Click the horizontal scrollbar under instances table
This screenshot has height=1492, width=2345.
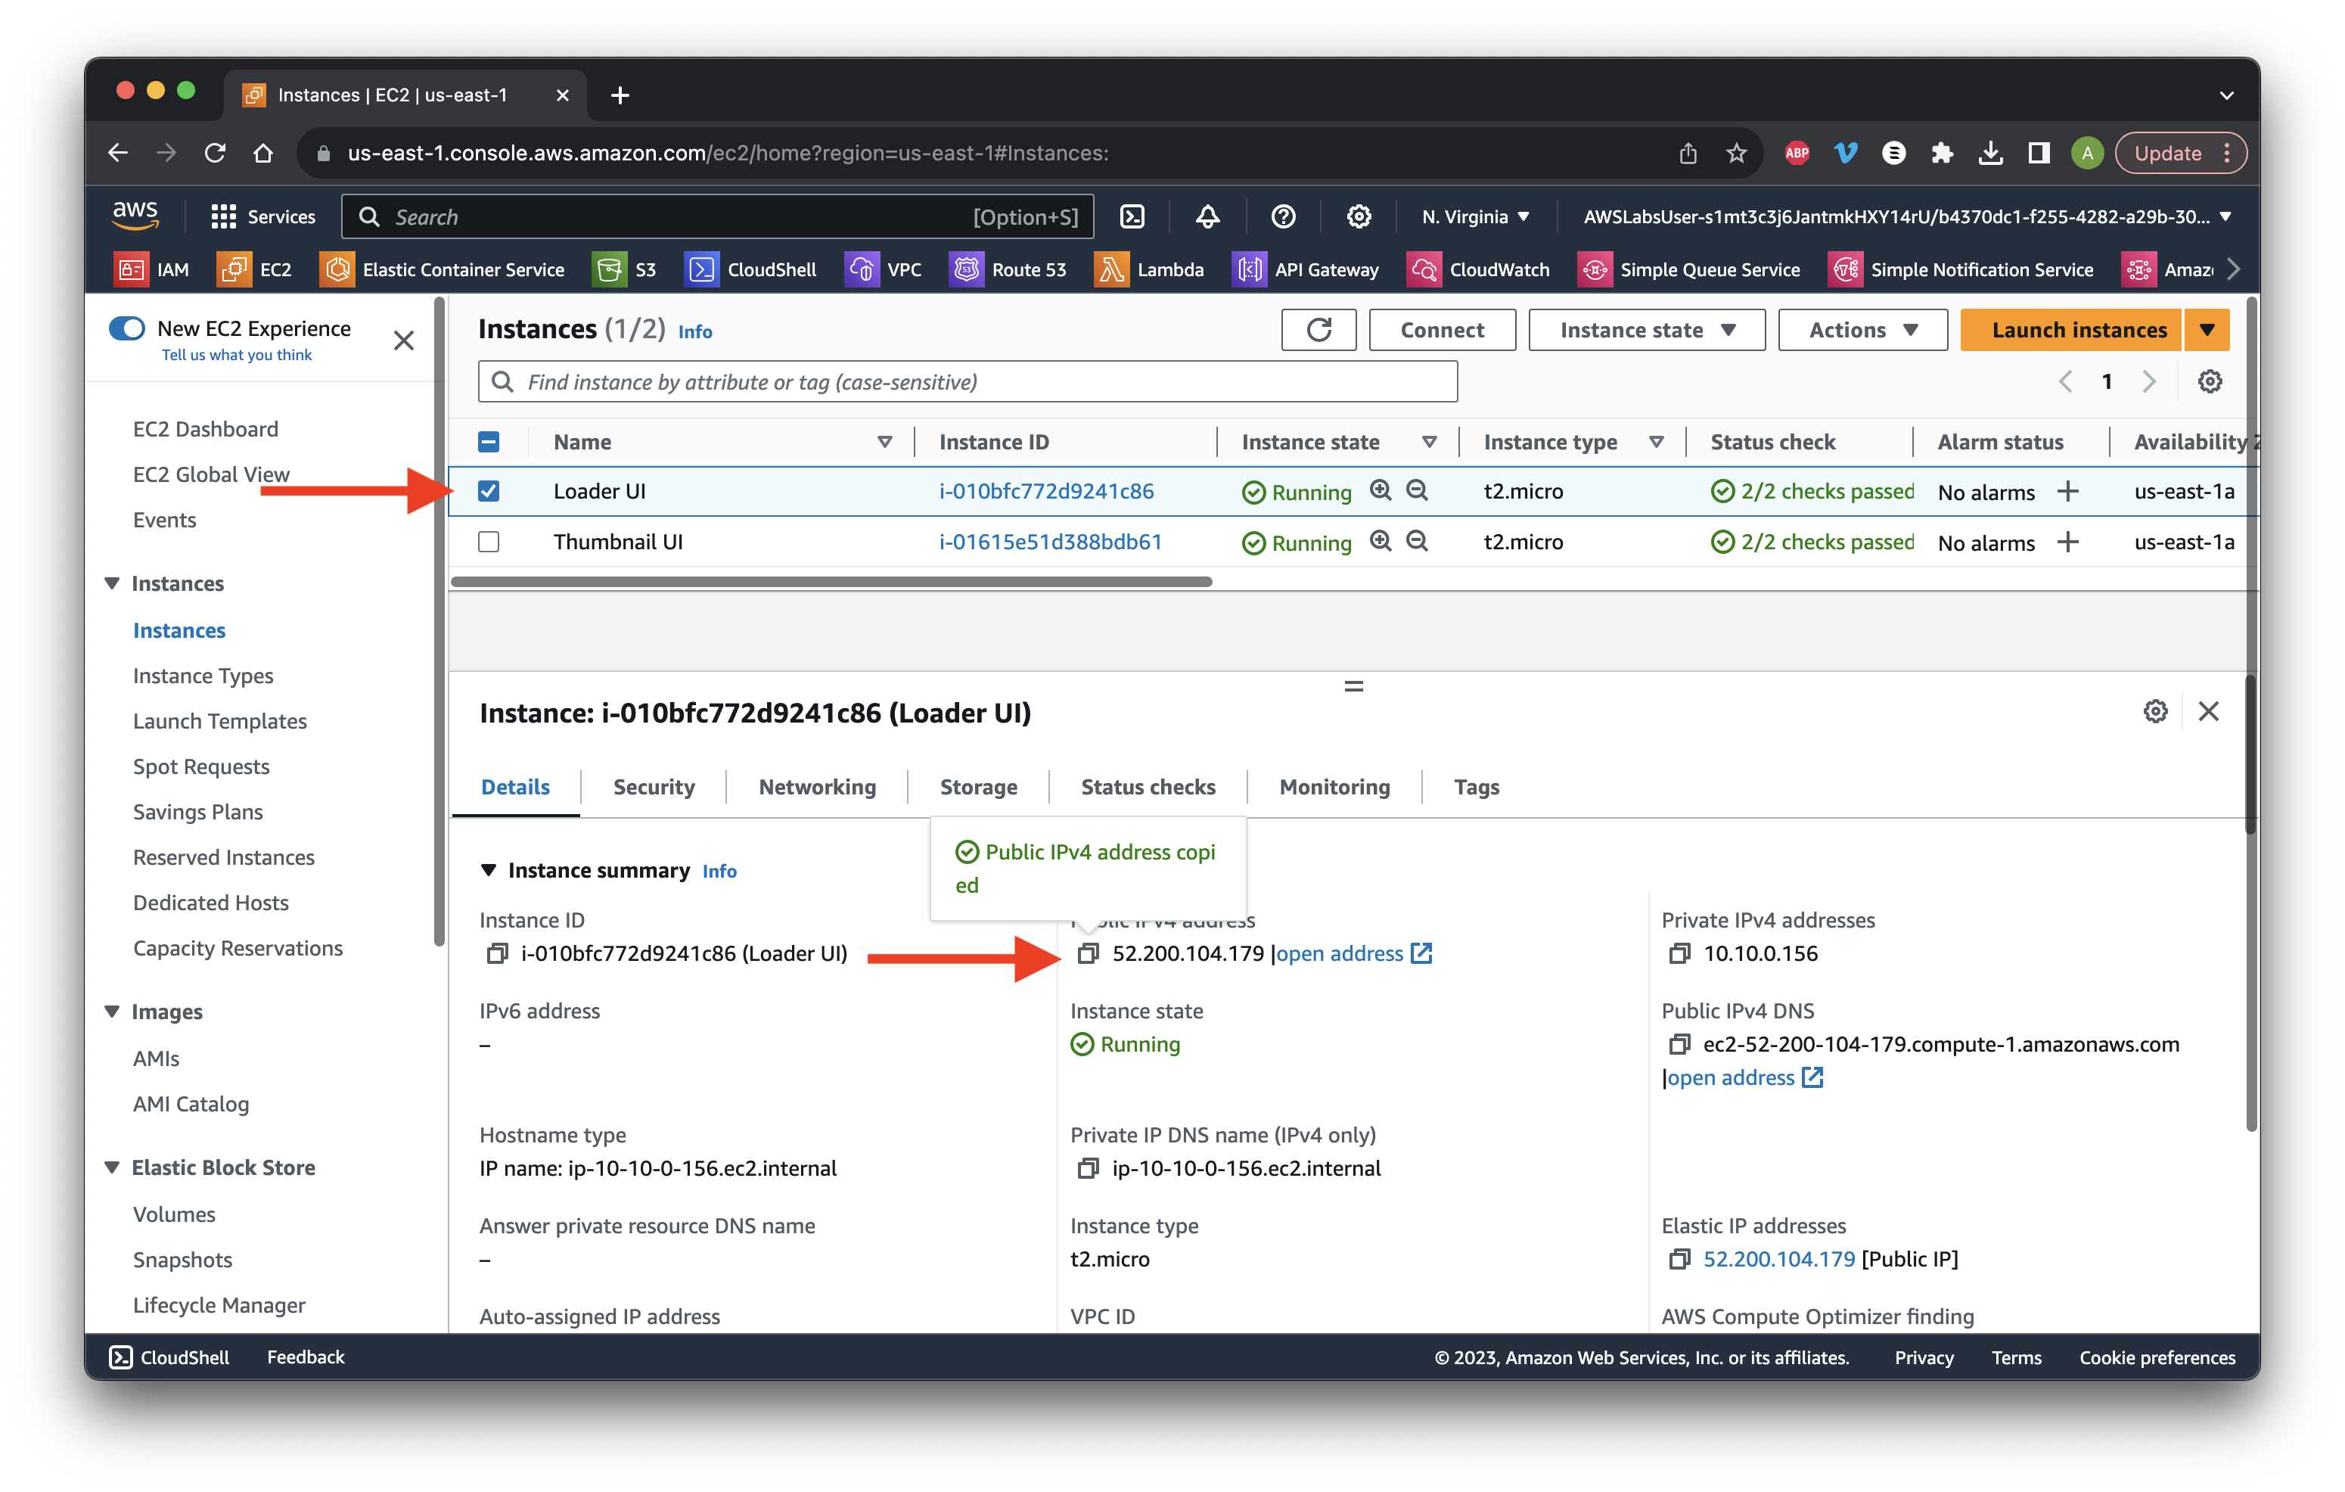pos(831,581)
